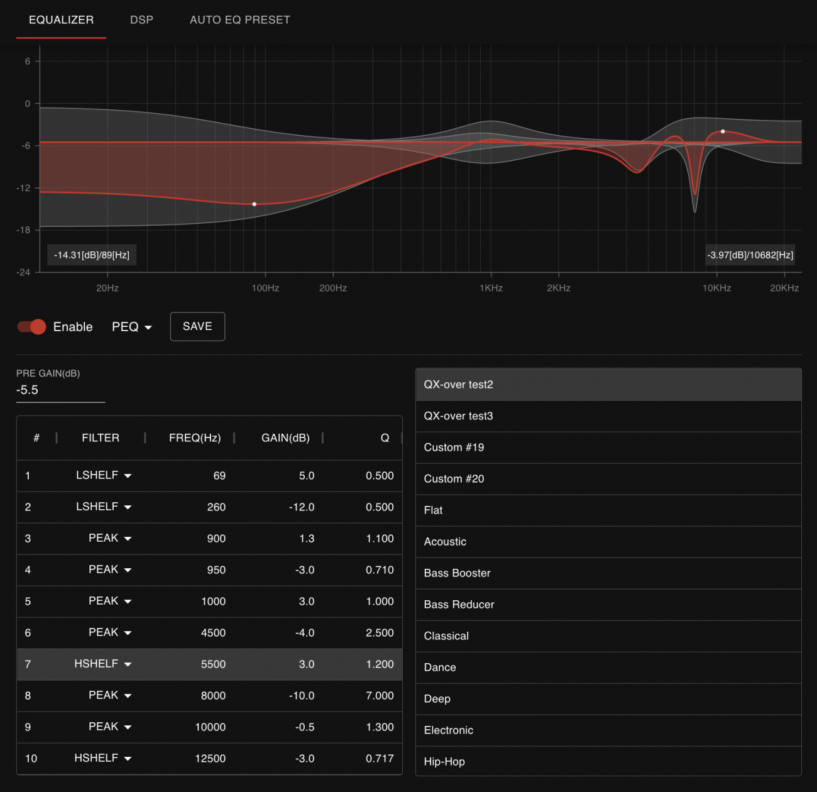Open filter type dropdown for row 2

pos(104,507)
